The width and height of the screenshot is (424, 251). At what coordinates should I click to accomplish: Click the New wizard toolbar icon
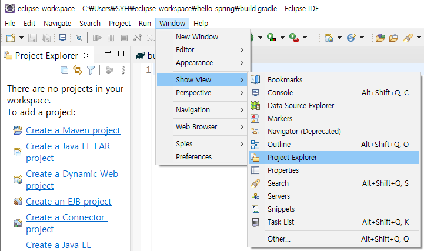[x=11, y=38]
